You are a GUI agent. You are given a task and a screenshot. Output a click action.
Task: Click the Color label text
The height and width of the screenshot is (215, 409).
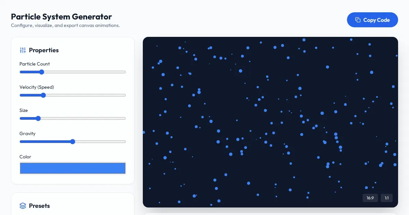point(25,157)
